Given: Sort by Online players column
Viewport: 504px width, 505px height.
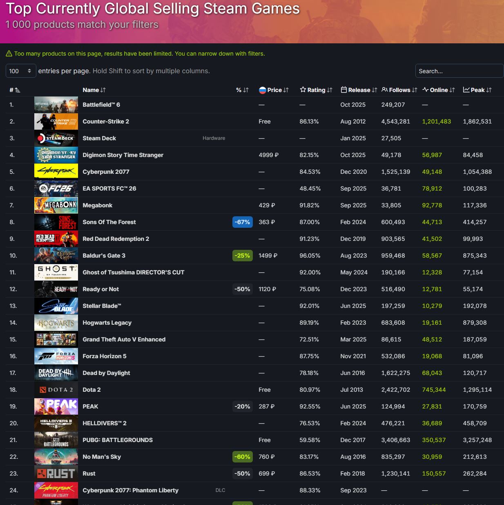Looking at the screenshot, I should [x=439, y=90].
